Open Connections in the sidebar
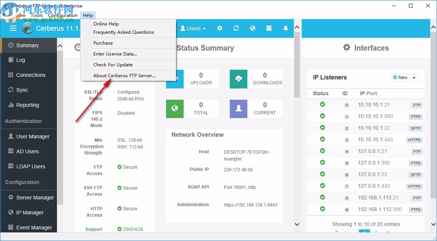The image size is (437, 241). click(29, 75)
